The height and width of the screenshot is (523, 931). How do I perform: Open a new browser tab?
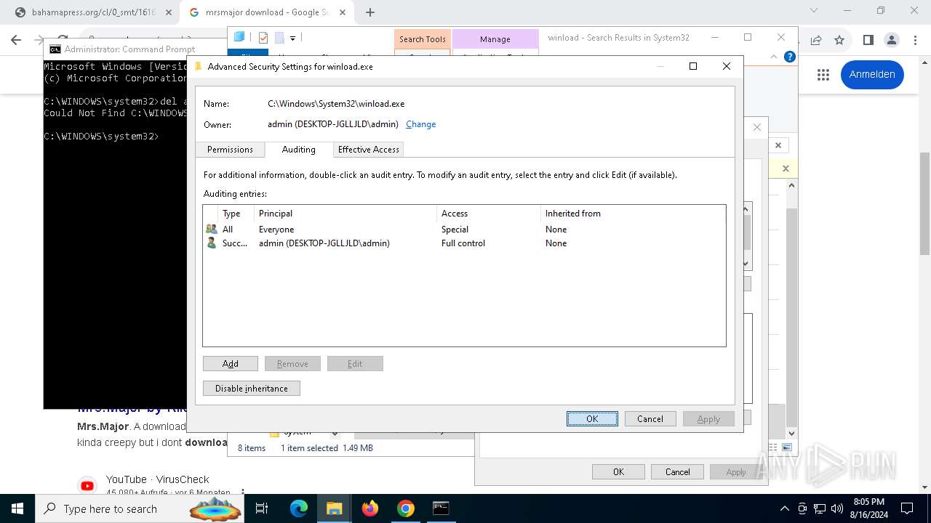[x=370, y=12]
